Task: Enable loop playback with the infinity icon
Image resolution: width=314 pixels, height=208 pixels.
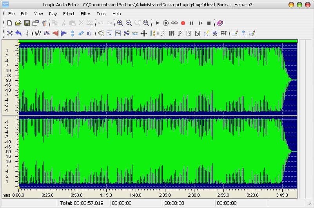Action: tap(174, 23)
